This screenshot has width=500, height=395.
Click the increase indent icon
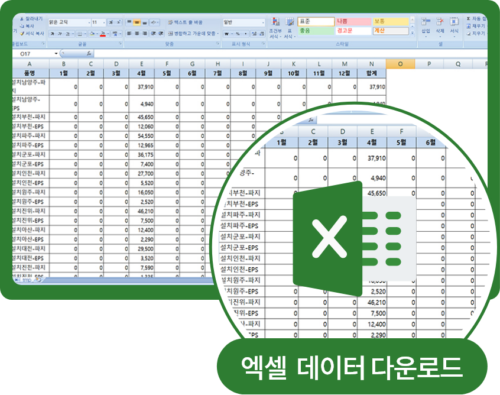(161, 33)
